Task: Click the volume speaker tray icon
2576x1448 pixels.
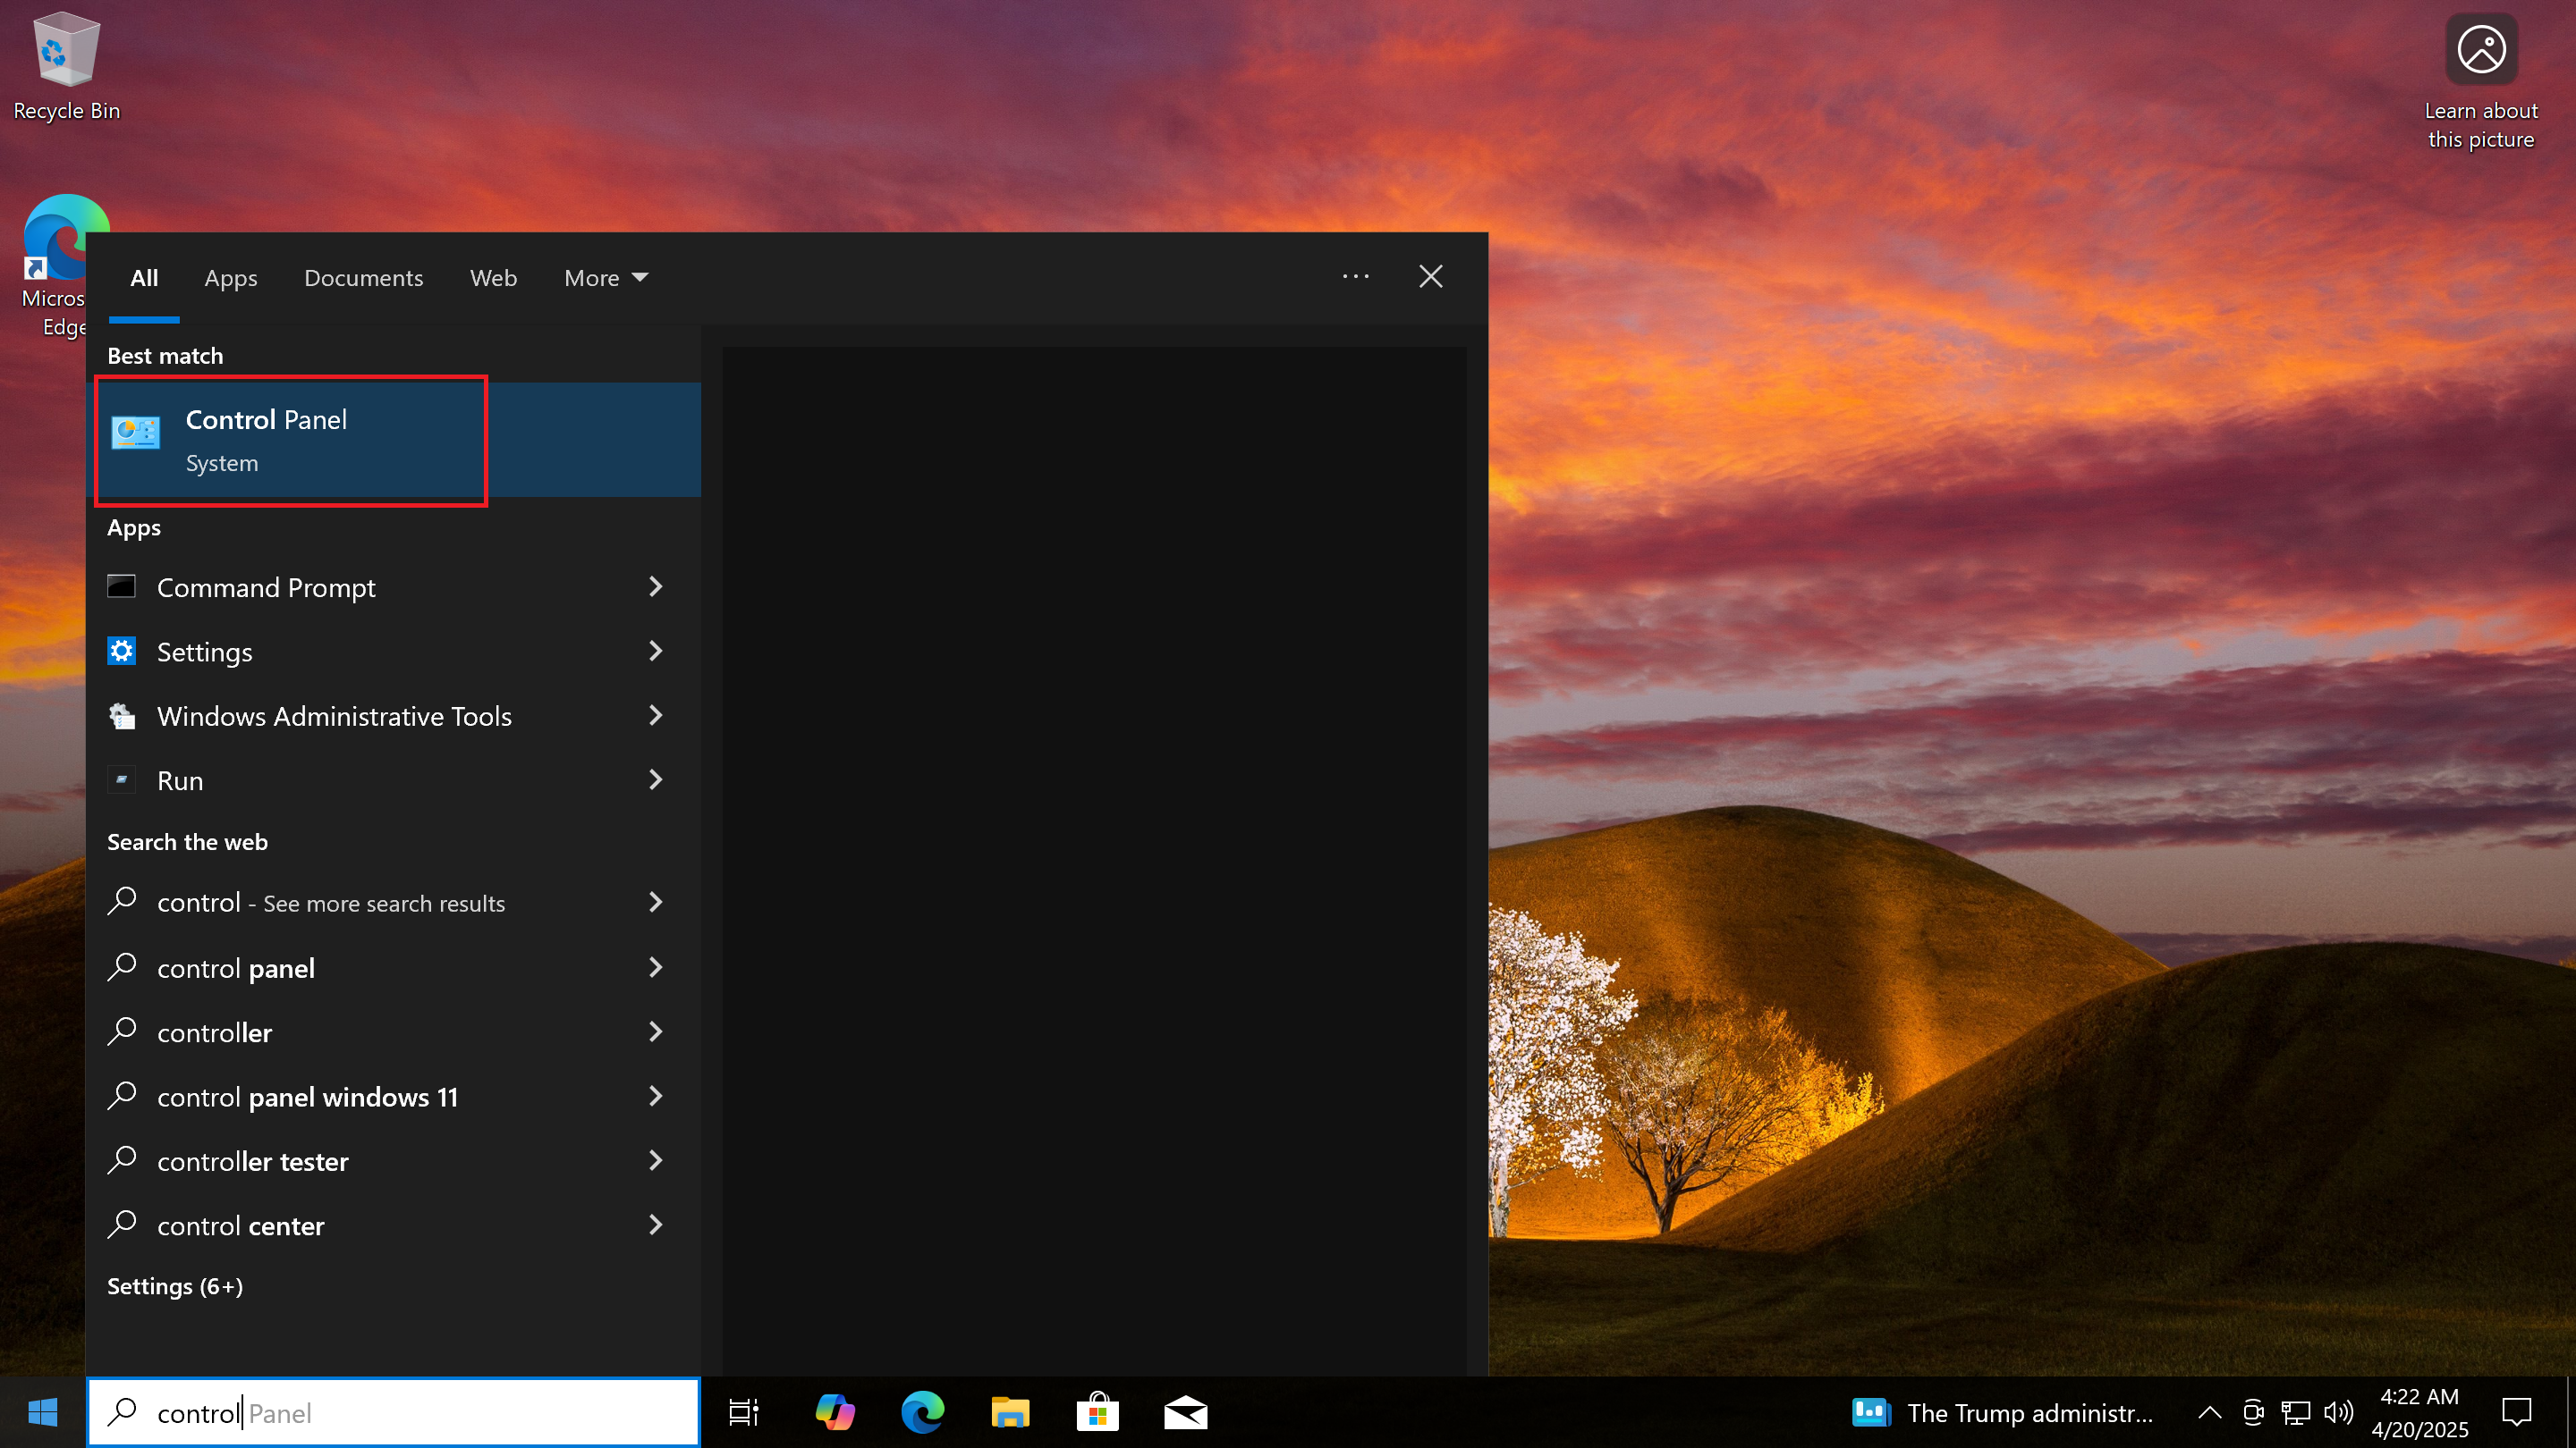Action: 2338,1412
